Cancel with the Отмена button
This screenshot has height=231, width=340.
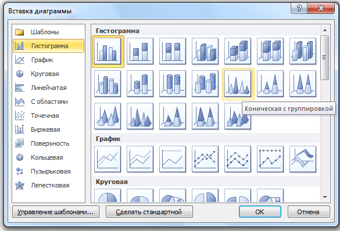[x=309, y=212]
